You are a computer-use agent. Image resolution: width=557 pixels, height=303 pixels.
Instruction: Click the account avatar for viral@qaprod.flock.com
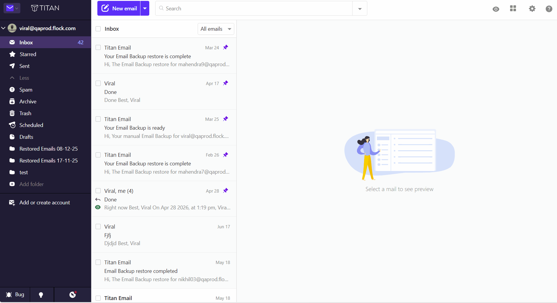[12, 28]
